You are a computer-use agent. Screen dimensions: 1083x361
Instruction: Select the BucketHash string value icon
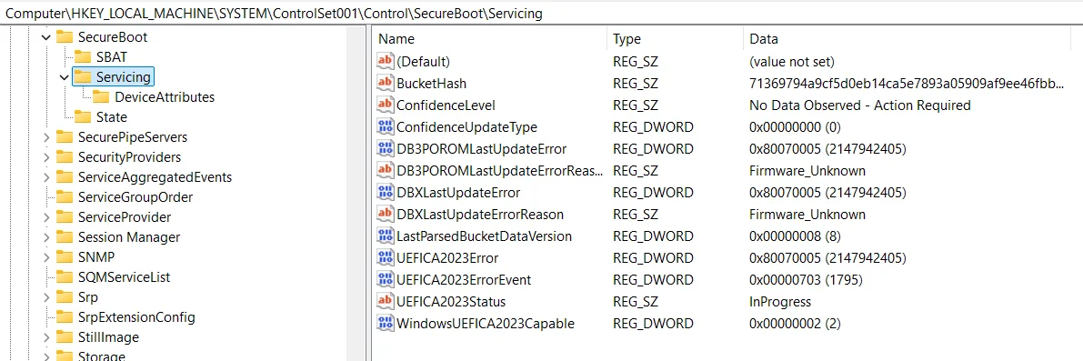[x=385, y=84]
